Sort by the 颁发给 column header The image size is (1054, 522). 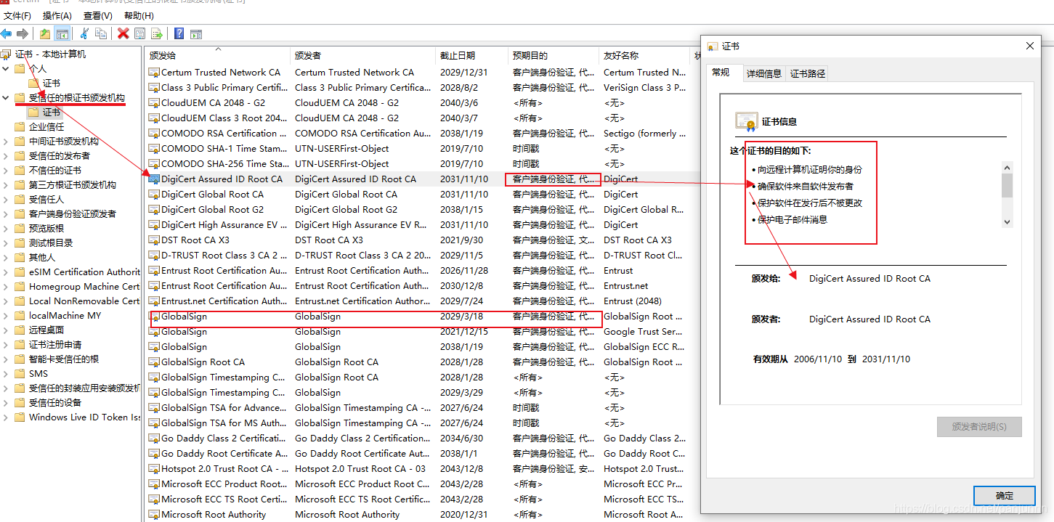click(218, 55)
